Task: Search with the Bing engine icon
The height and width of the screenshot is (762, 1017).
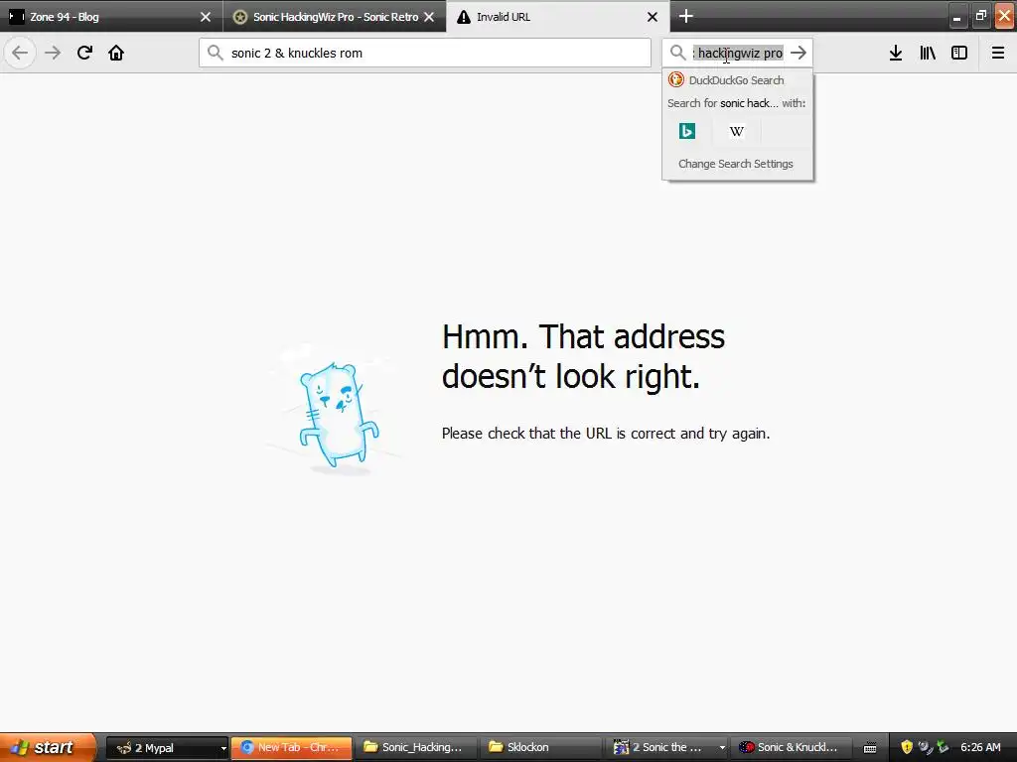Action: 687,132
